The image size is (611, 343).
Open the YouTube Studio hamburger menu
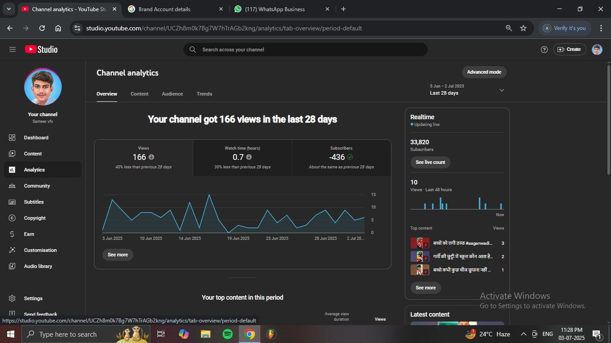click(12, 50)
